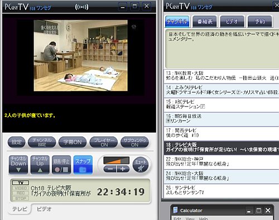
Task: Select channel 13 NHK教育・大阪
Action: [x=222, y=76]
